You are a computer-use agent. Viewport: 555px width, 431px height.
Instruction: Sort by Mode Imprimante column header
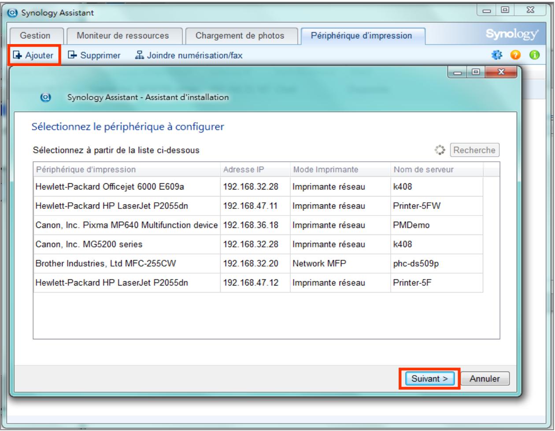coord(340,169)
